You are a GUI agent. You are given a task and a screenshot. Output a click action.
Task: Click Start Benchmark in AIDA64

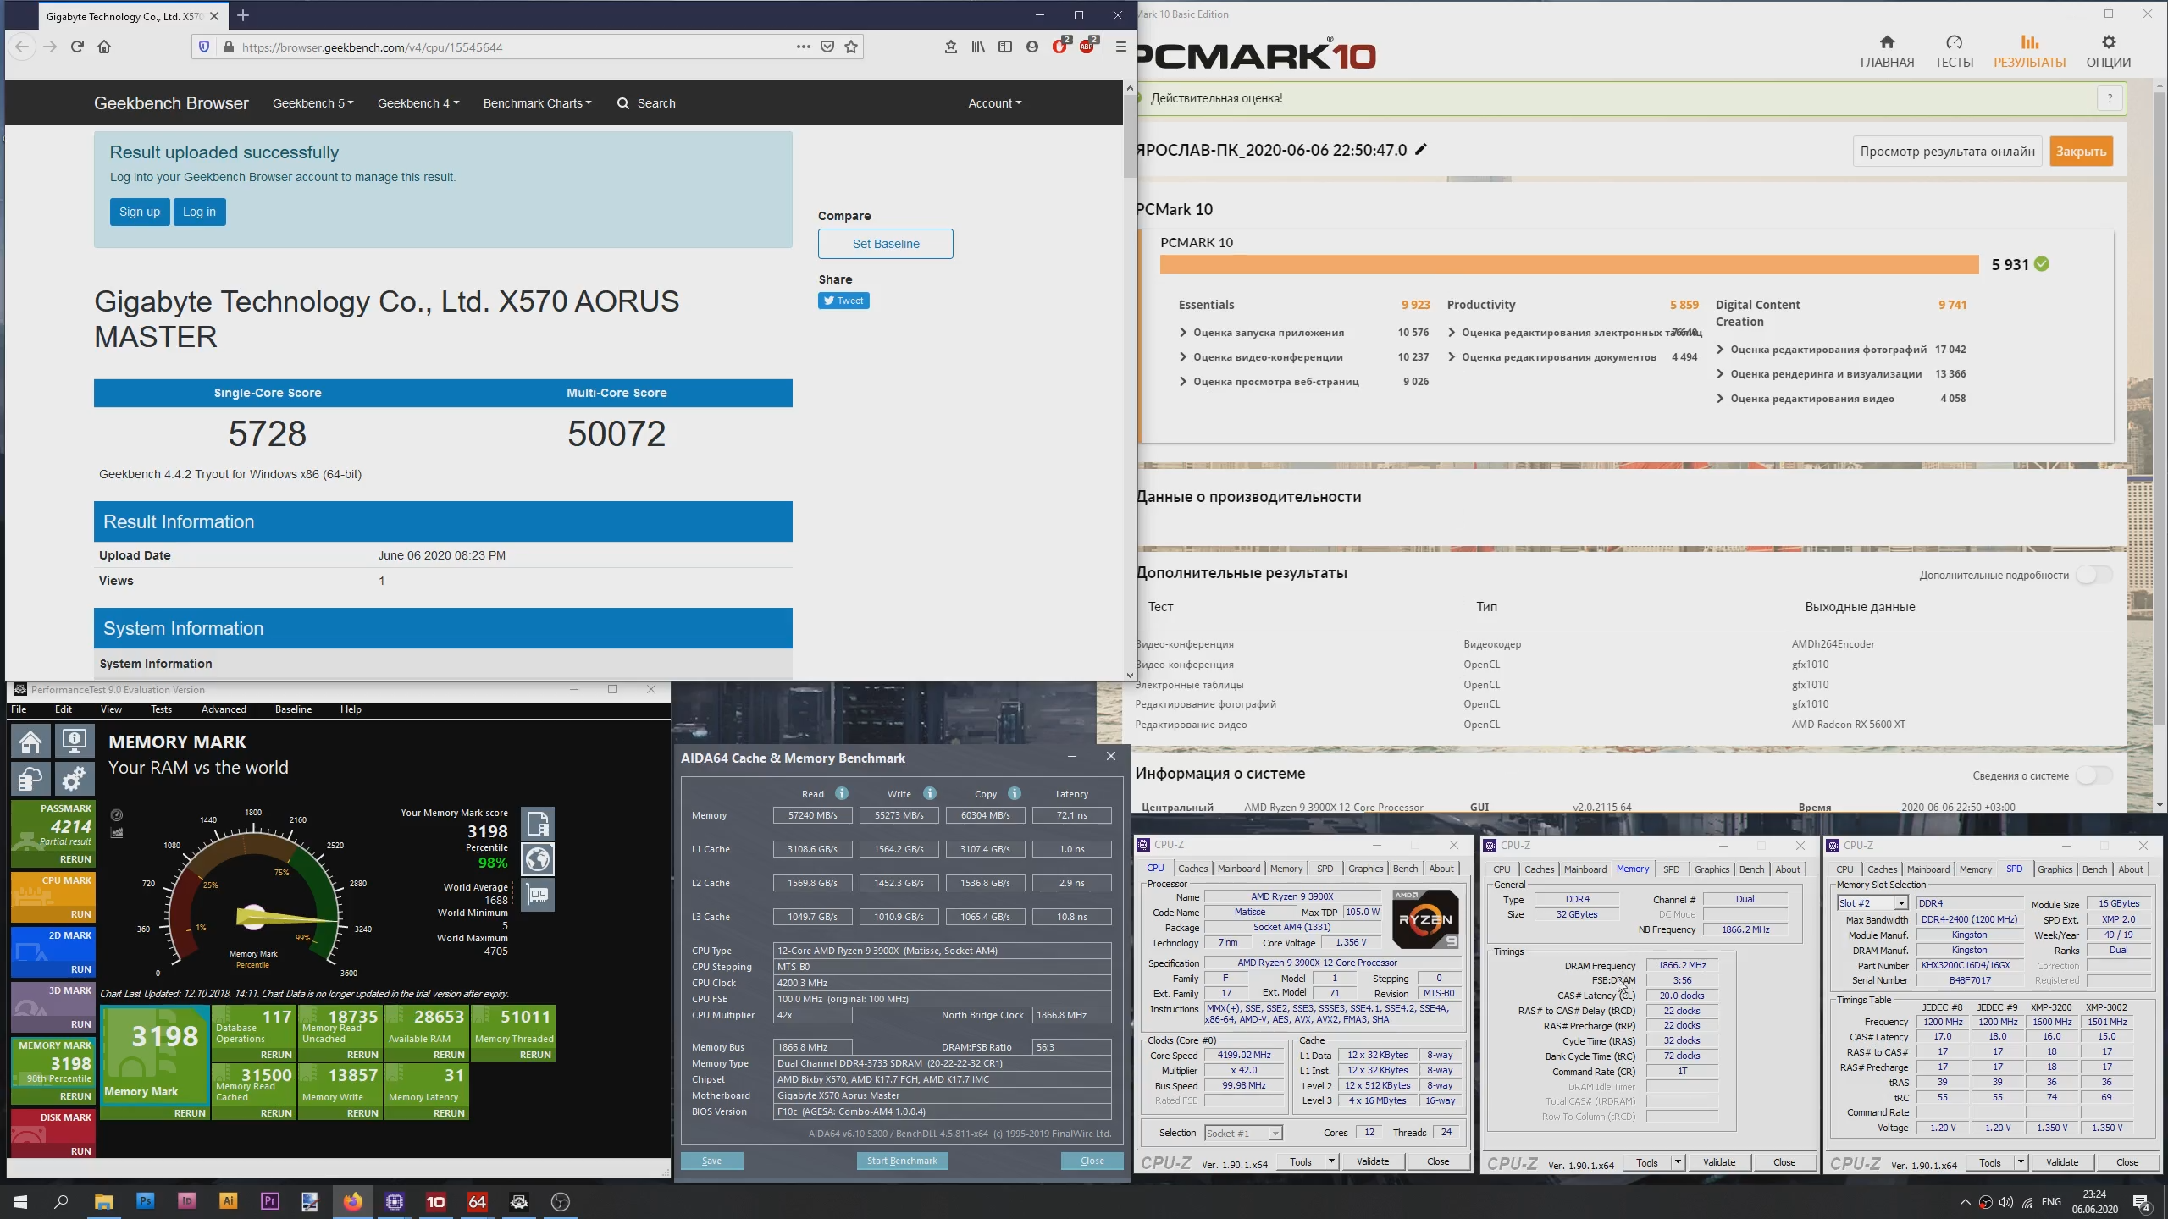click(x=902, y=1161)
